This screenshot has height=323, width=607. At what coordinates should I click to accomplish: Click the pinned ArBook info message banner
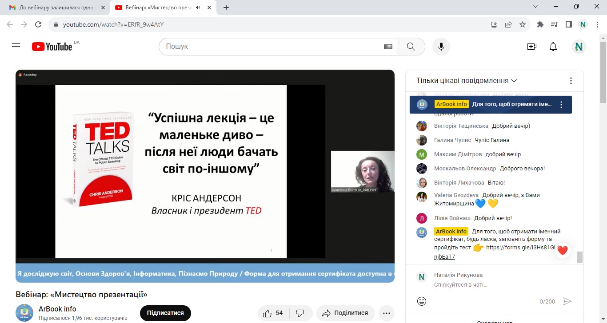[491, 105]
